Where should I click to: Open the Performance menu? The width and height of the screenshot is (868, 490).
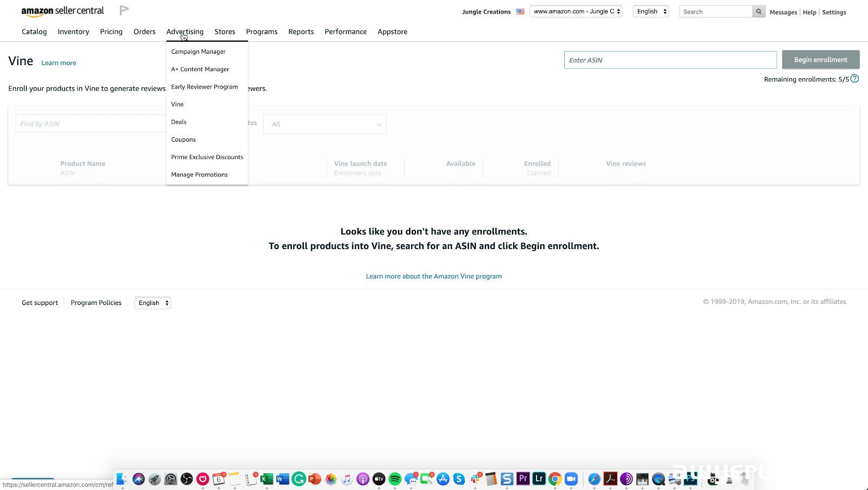(346, 31)
